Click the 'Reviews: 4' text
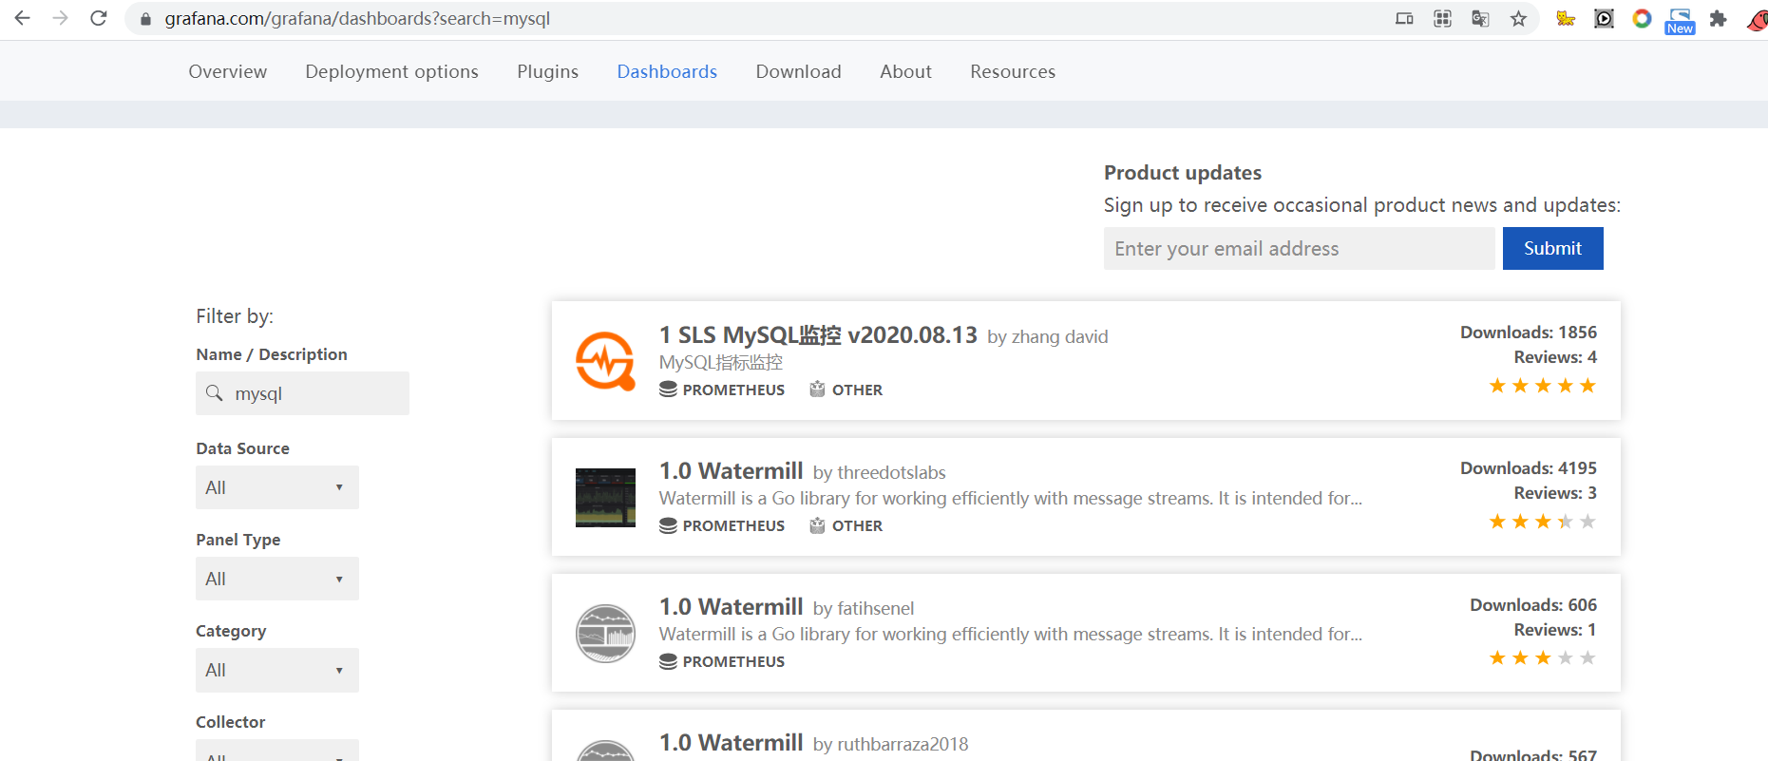 [x=1555, y=357]
